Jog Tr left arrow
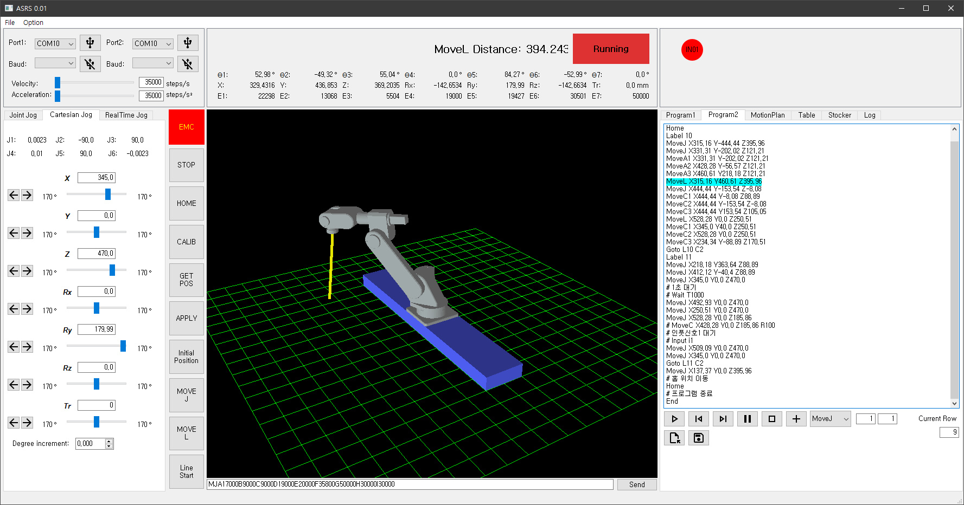This screenshot has width=964, height=505. (14, 423)
